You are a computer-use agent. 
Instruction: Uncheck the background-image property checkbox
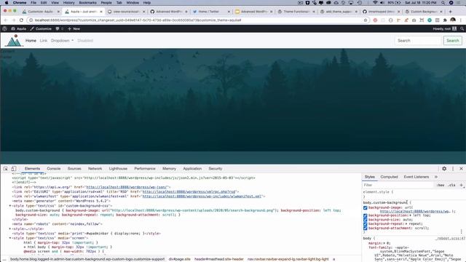(366, 207)
